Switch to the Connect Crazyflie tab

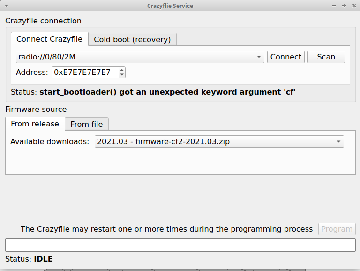(x=49, y=39)
